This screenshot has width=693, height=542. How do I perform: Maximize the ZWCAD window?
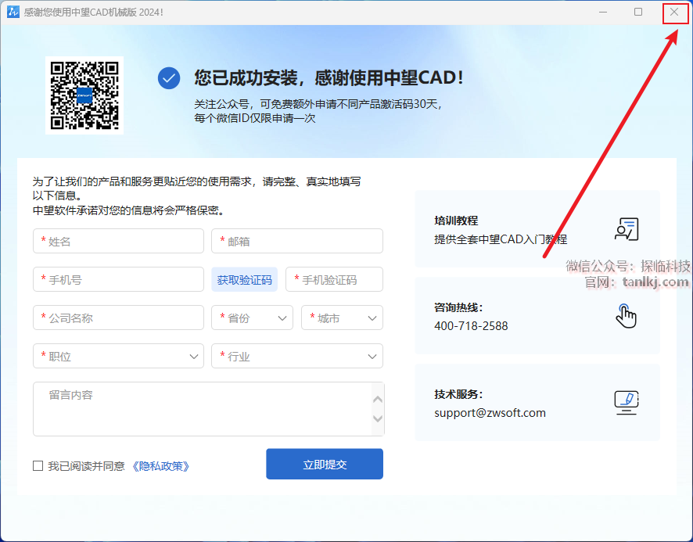coord(638,12)
